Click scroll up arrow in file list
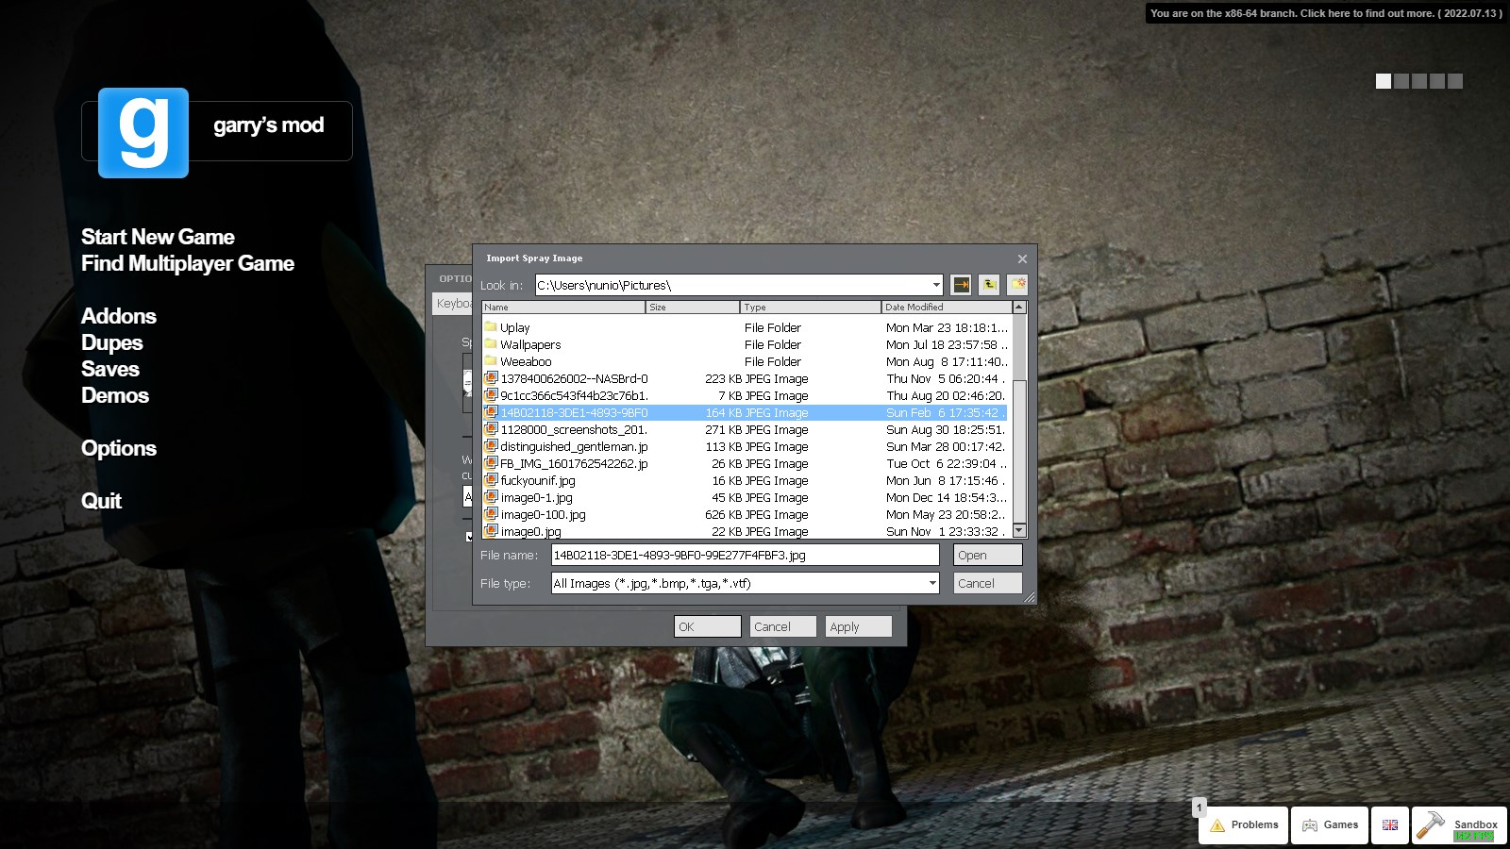Screen dimensions: 1510x849 click(1019, 307)
